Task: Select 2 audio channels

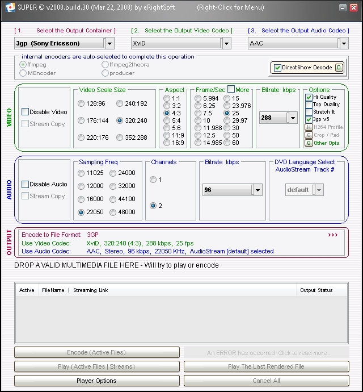Action: coord(153,206)
